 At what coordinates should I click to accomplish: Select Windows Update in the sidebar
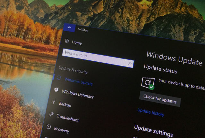pos(79,81)
